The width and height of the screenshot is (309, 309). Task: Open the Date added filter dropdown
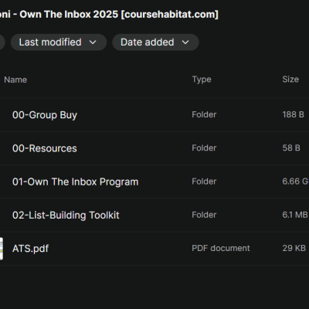click(x=155, y=42)
